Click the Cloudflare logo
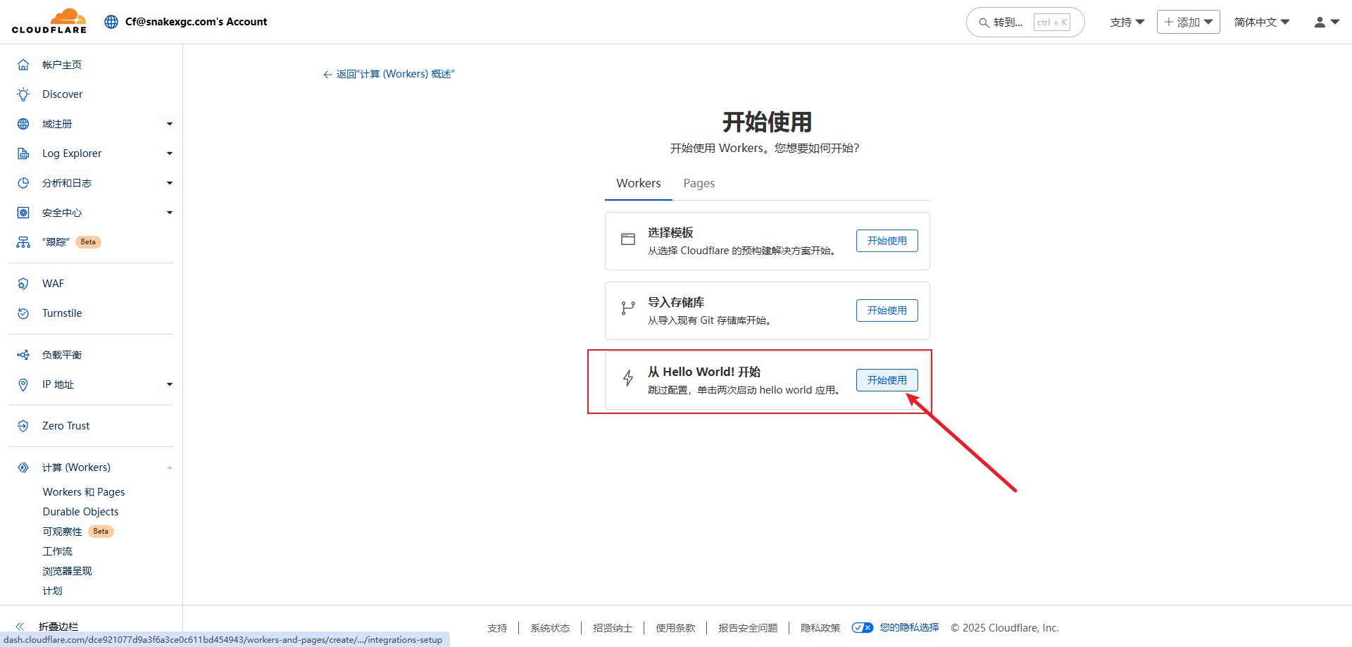The image size is (1352, 647). pos(49,21)
